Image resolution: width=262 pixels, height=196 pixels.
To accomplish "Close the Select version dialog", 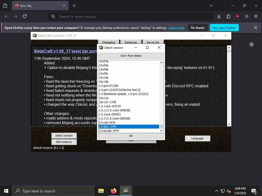I will (x=159, y=47).
